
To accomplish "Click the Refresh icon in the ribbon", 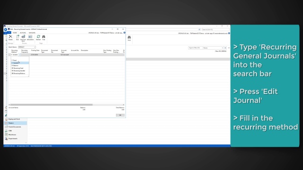I will [38, 37].
